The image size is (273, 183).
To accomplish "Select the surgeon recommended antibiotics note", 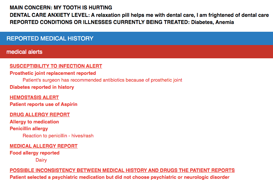I will [102, 80].
